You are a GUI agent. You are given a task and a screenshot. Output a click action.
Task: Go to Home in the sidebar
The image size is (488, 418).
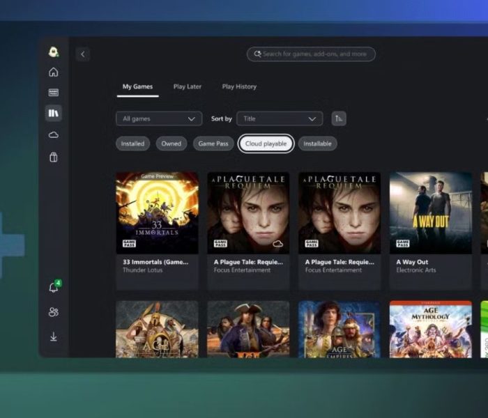click(54, 72)
